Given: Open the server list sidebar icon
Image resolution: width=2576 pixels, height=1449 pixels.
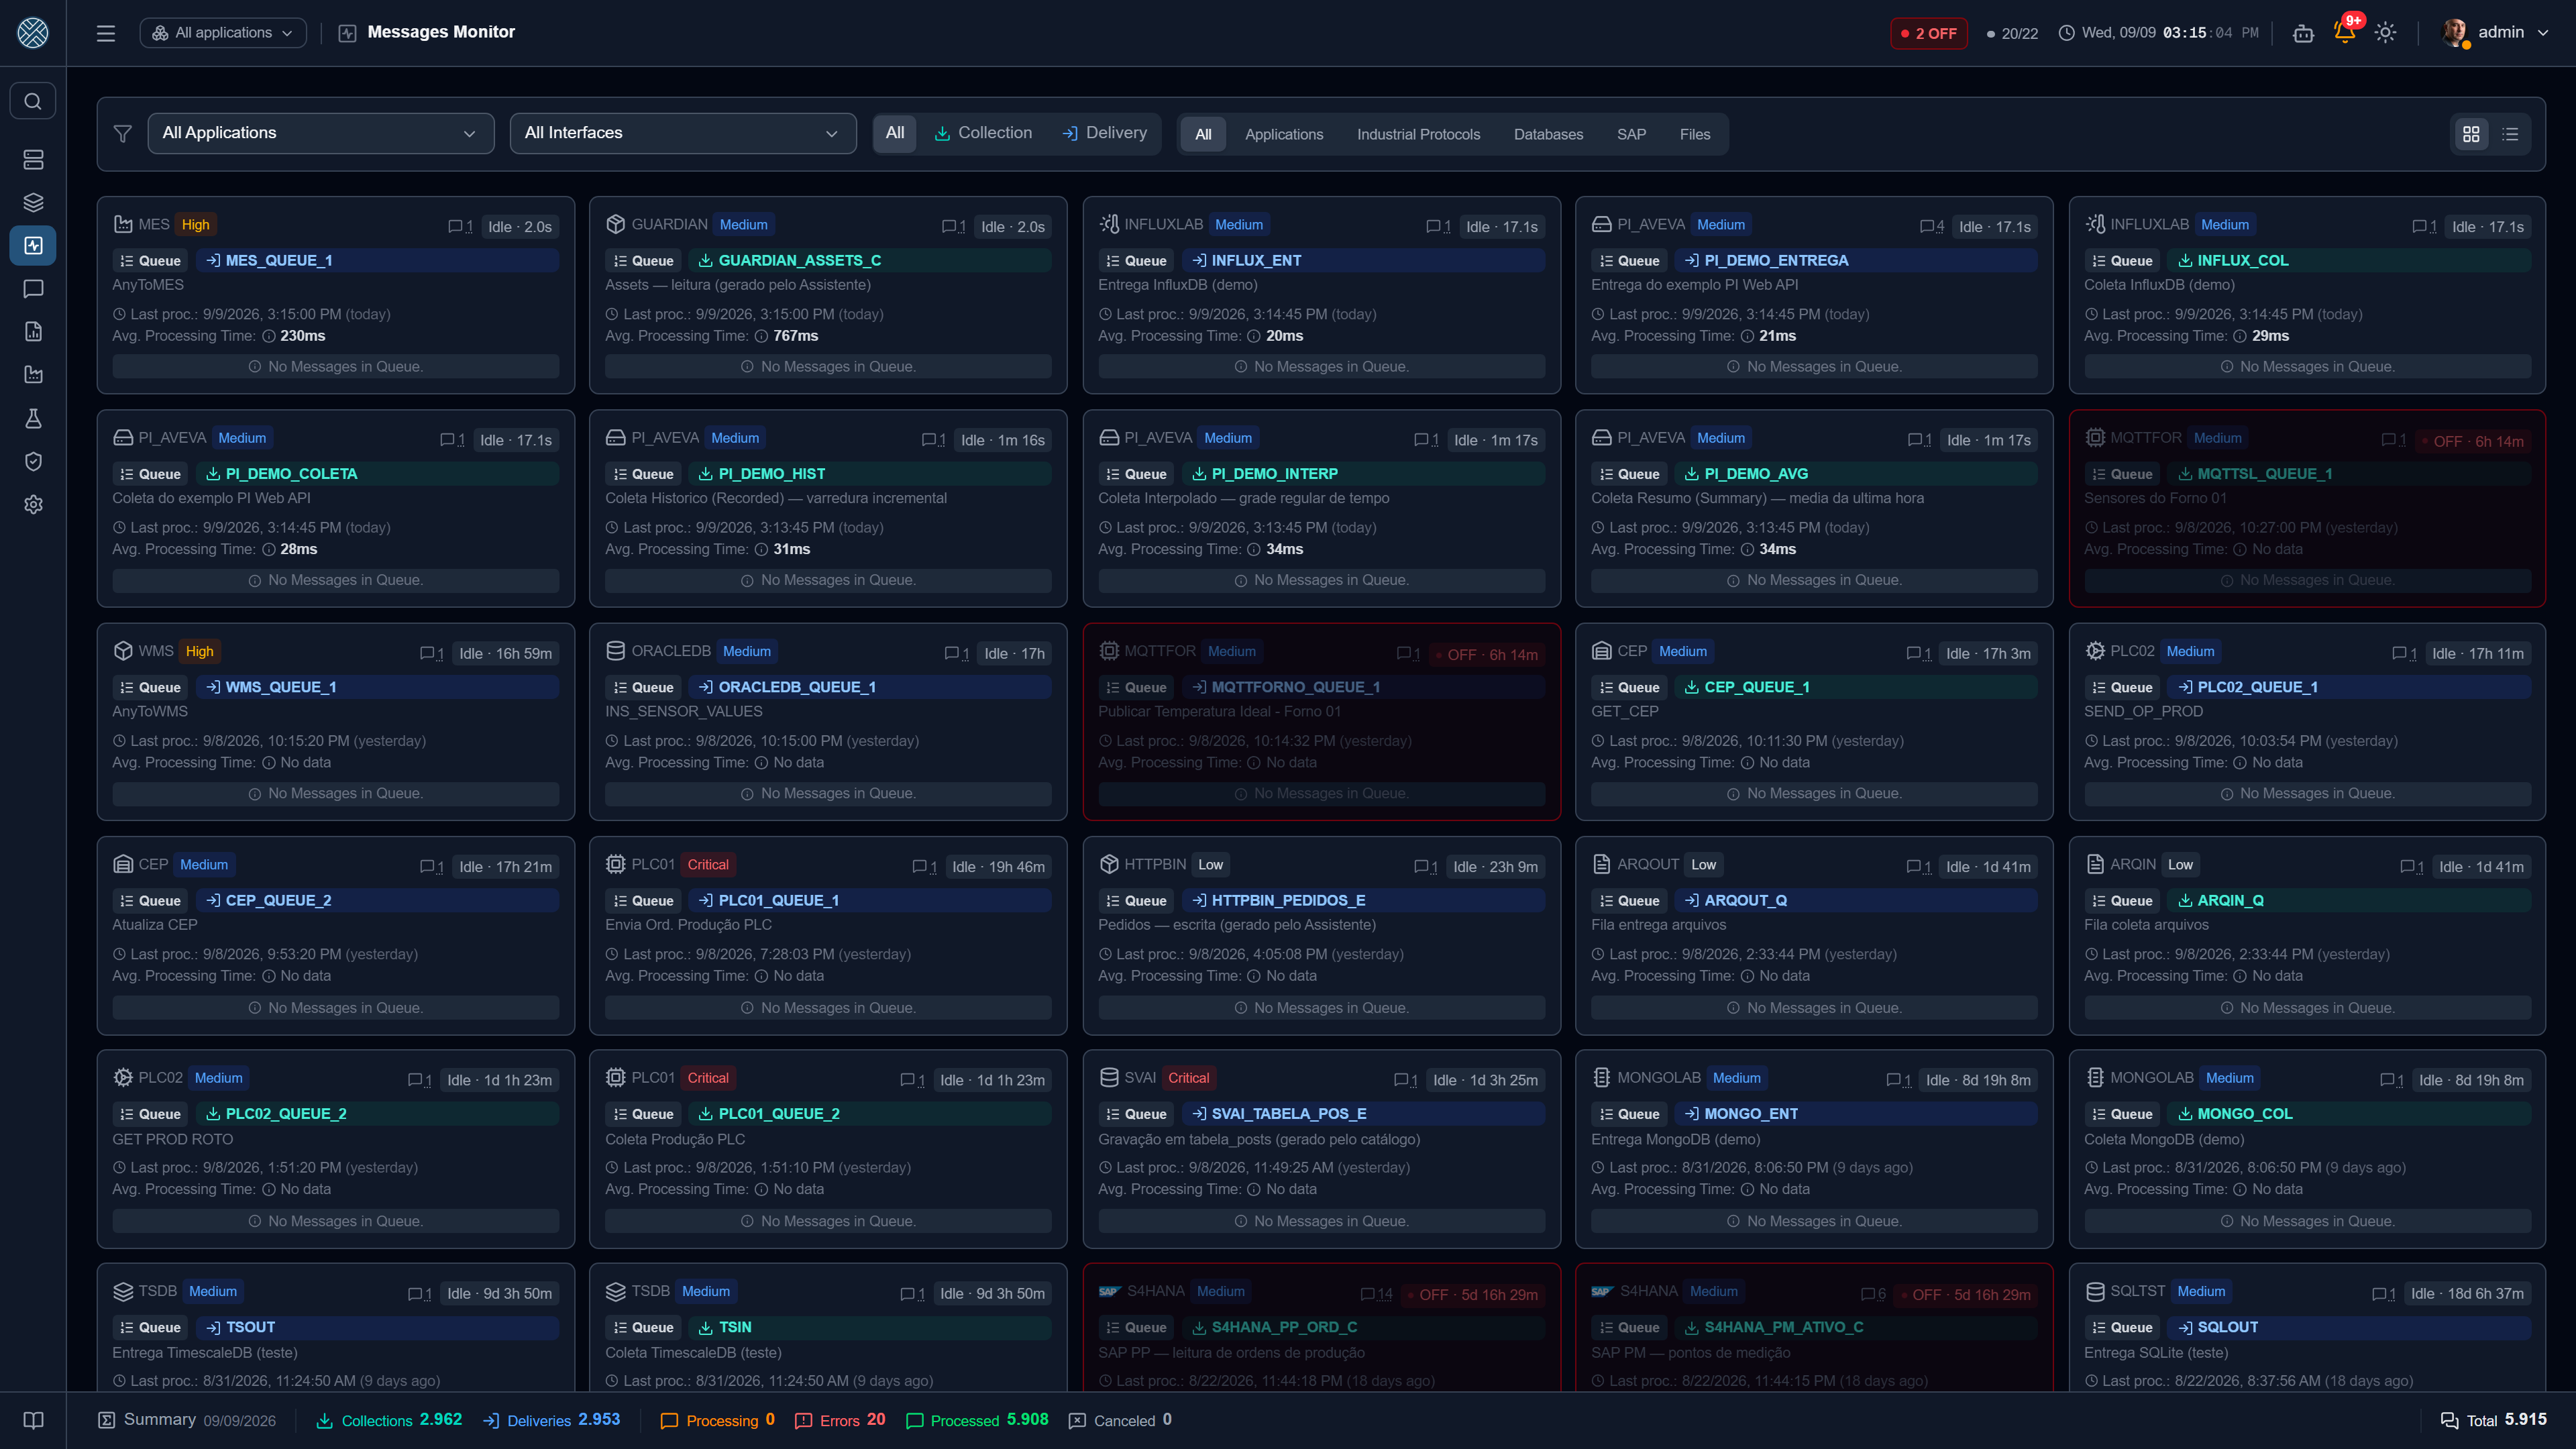Looking at the screenshot, I should tap(33, 160).
